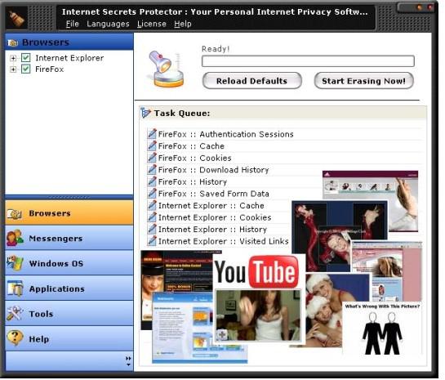Click icon beside Internet Explorer Visited Links
445x380 pixels.
152,241
